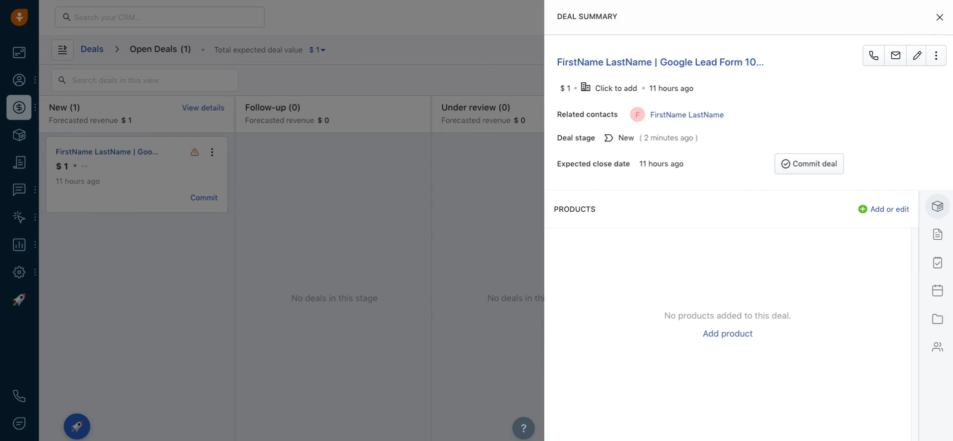Click the Commit deal button
This screenshot has width=953, height=441.
(808, 164)
